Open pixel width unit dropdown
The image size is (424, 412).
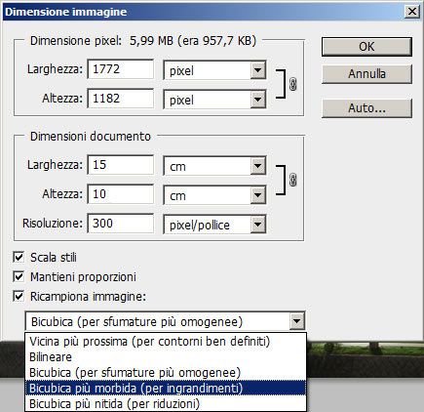click(258, 70)
